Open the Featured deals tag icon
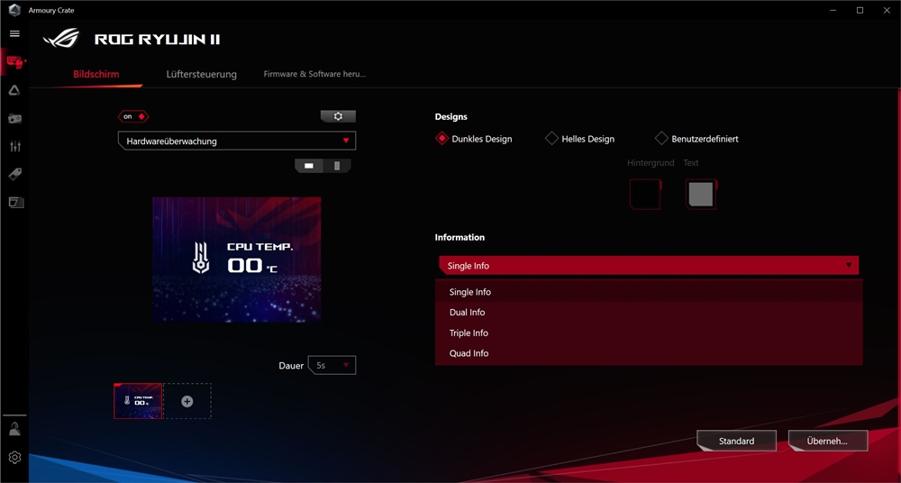This screenshot has width=901, height=483. click(x=15, y=174)
